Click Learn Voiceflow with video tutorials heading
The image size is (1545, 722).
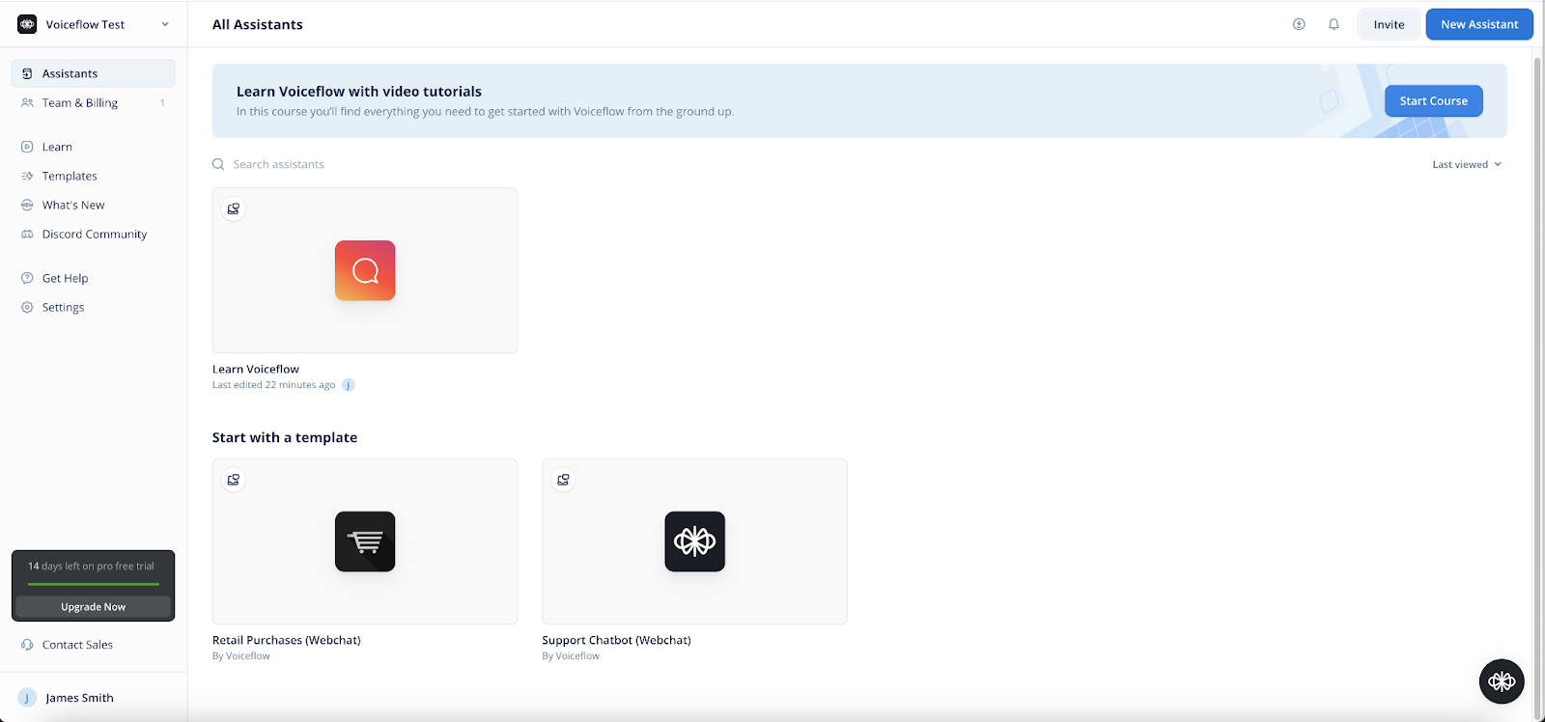(359, 92)
